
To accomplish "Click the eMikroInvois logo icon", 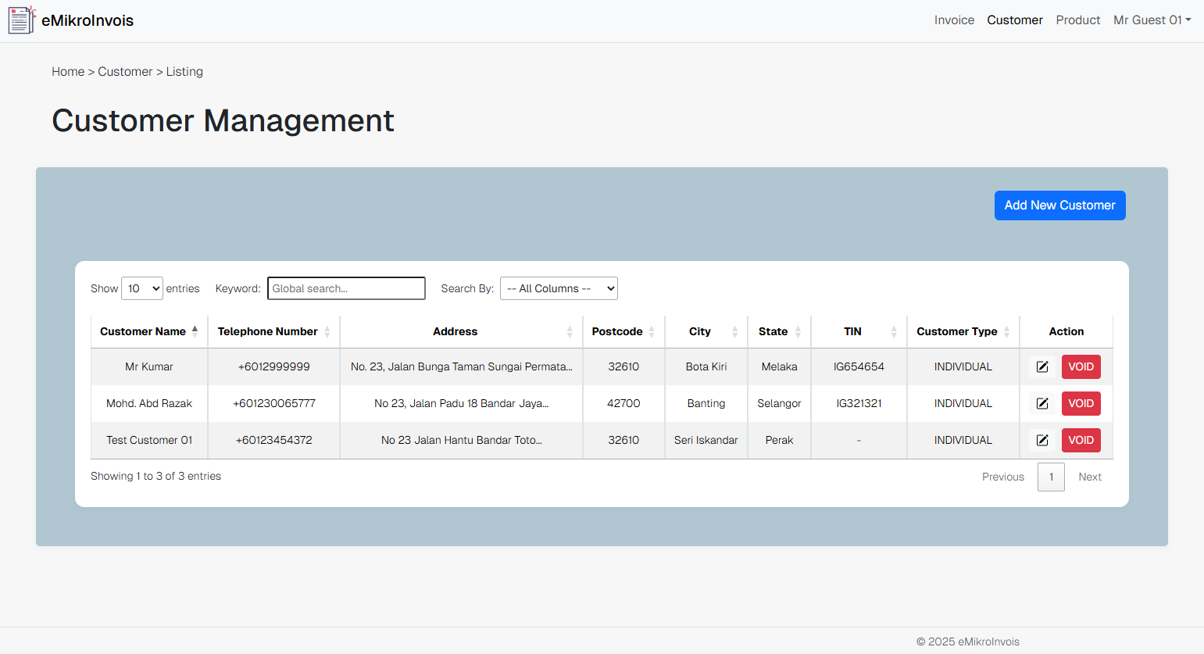I will [21, 20].
